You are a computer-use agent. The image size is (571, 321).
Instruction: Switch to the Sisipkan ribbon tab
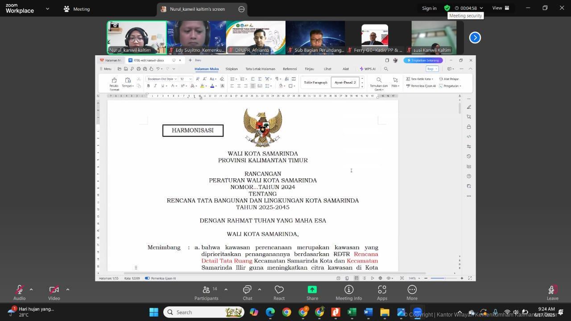coord(232,69)
